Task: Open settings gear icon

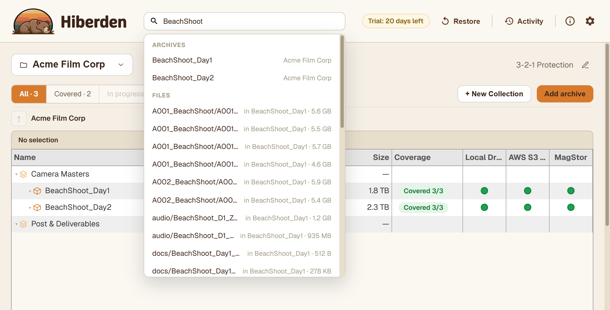Action: point(590,21)
